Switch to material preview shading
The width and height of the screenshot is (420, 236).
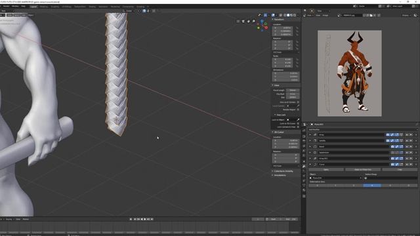click(x=291, y=15)
